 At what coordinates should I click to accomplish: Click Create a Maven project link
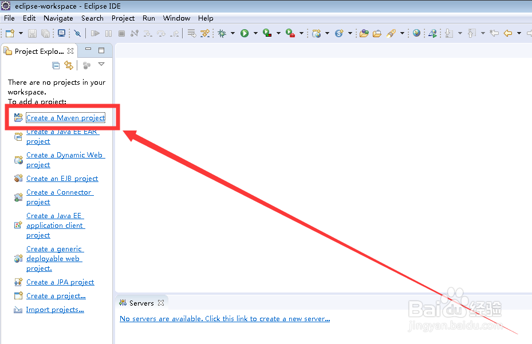65,118
